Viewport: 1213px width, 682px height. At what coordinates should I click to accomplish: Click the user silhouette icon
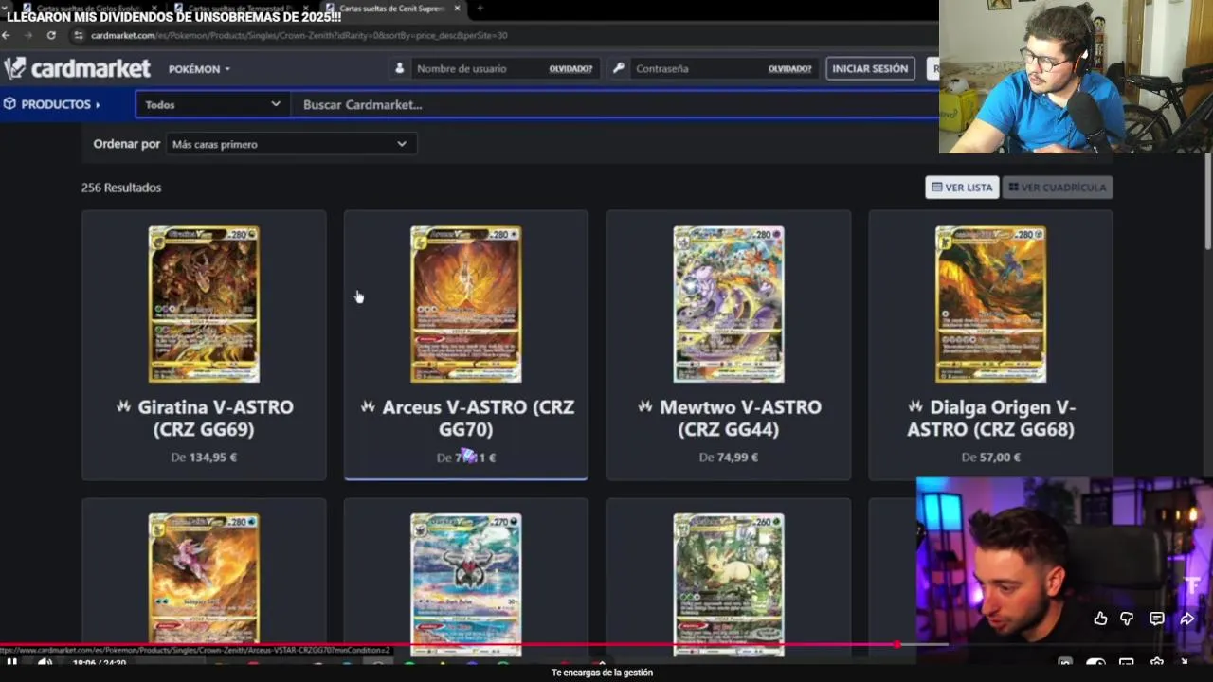(399, 68)
